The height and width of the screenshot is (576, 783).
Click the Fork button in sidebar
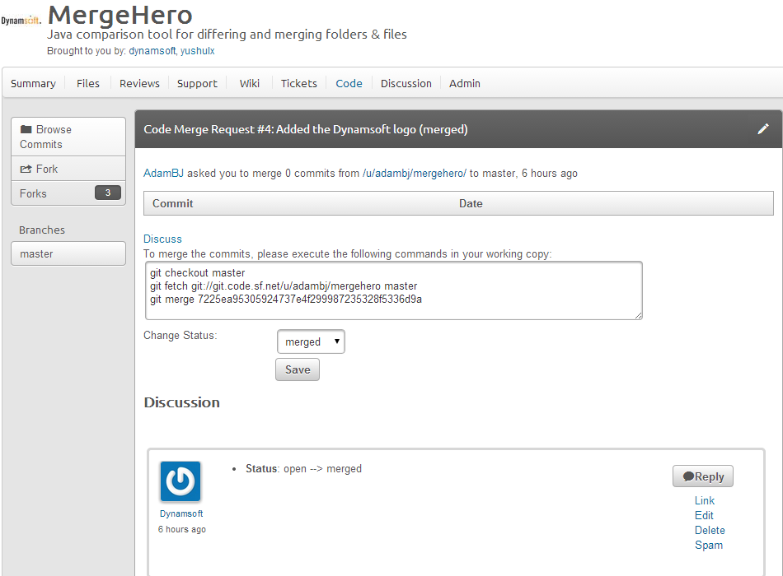point(68,169)
